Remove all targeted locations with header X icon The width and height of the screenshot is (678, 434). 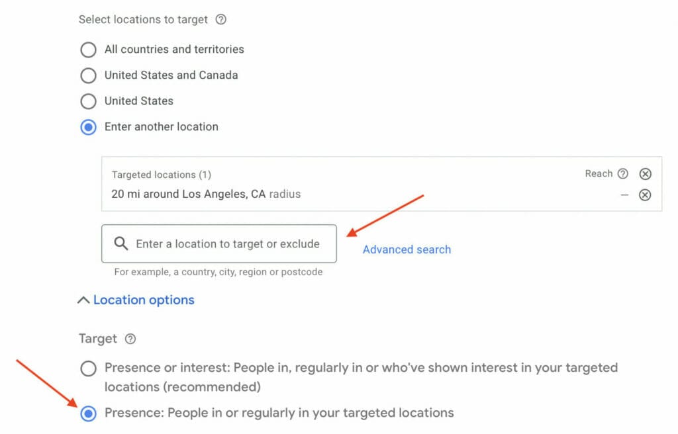[x=645, y=174]
